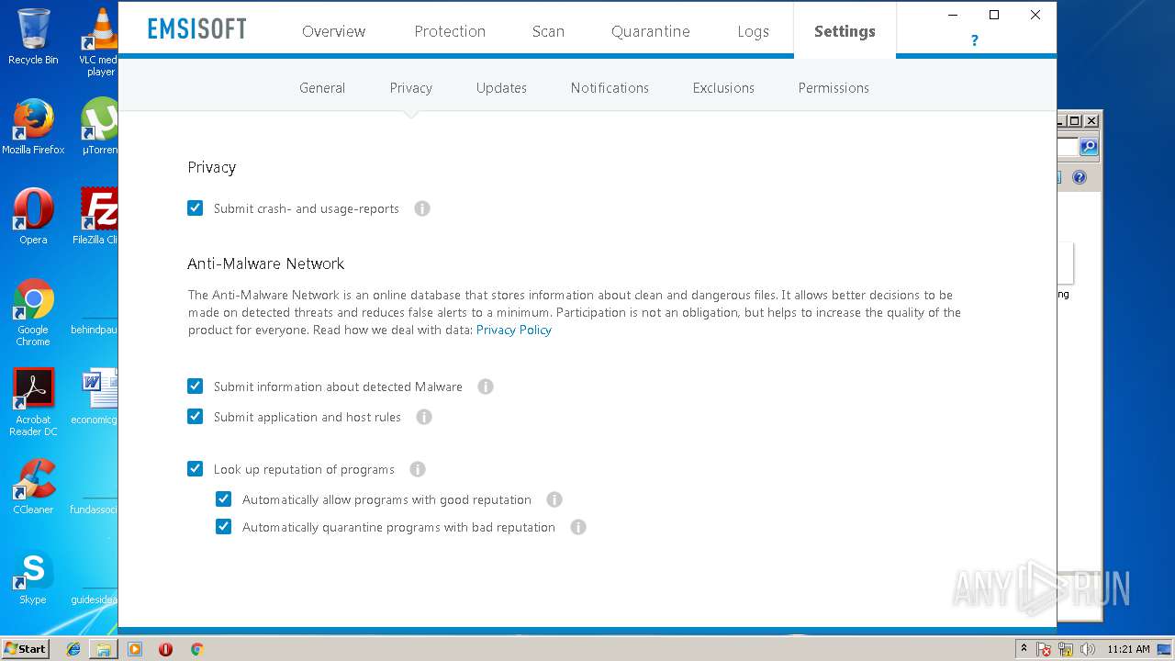Toggle Submit information about detected Malware

point(195,387)
